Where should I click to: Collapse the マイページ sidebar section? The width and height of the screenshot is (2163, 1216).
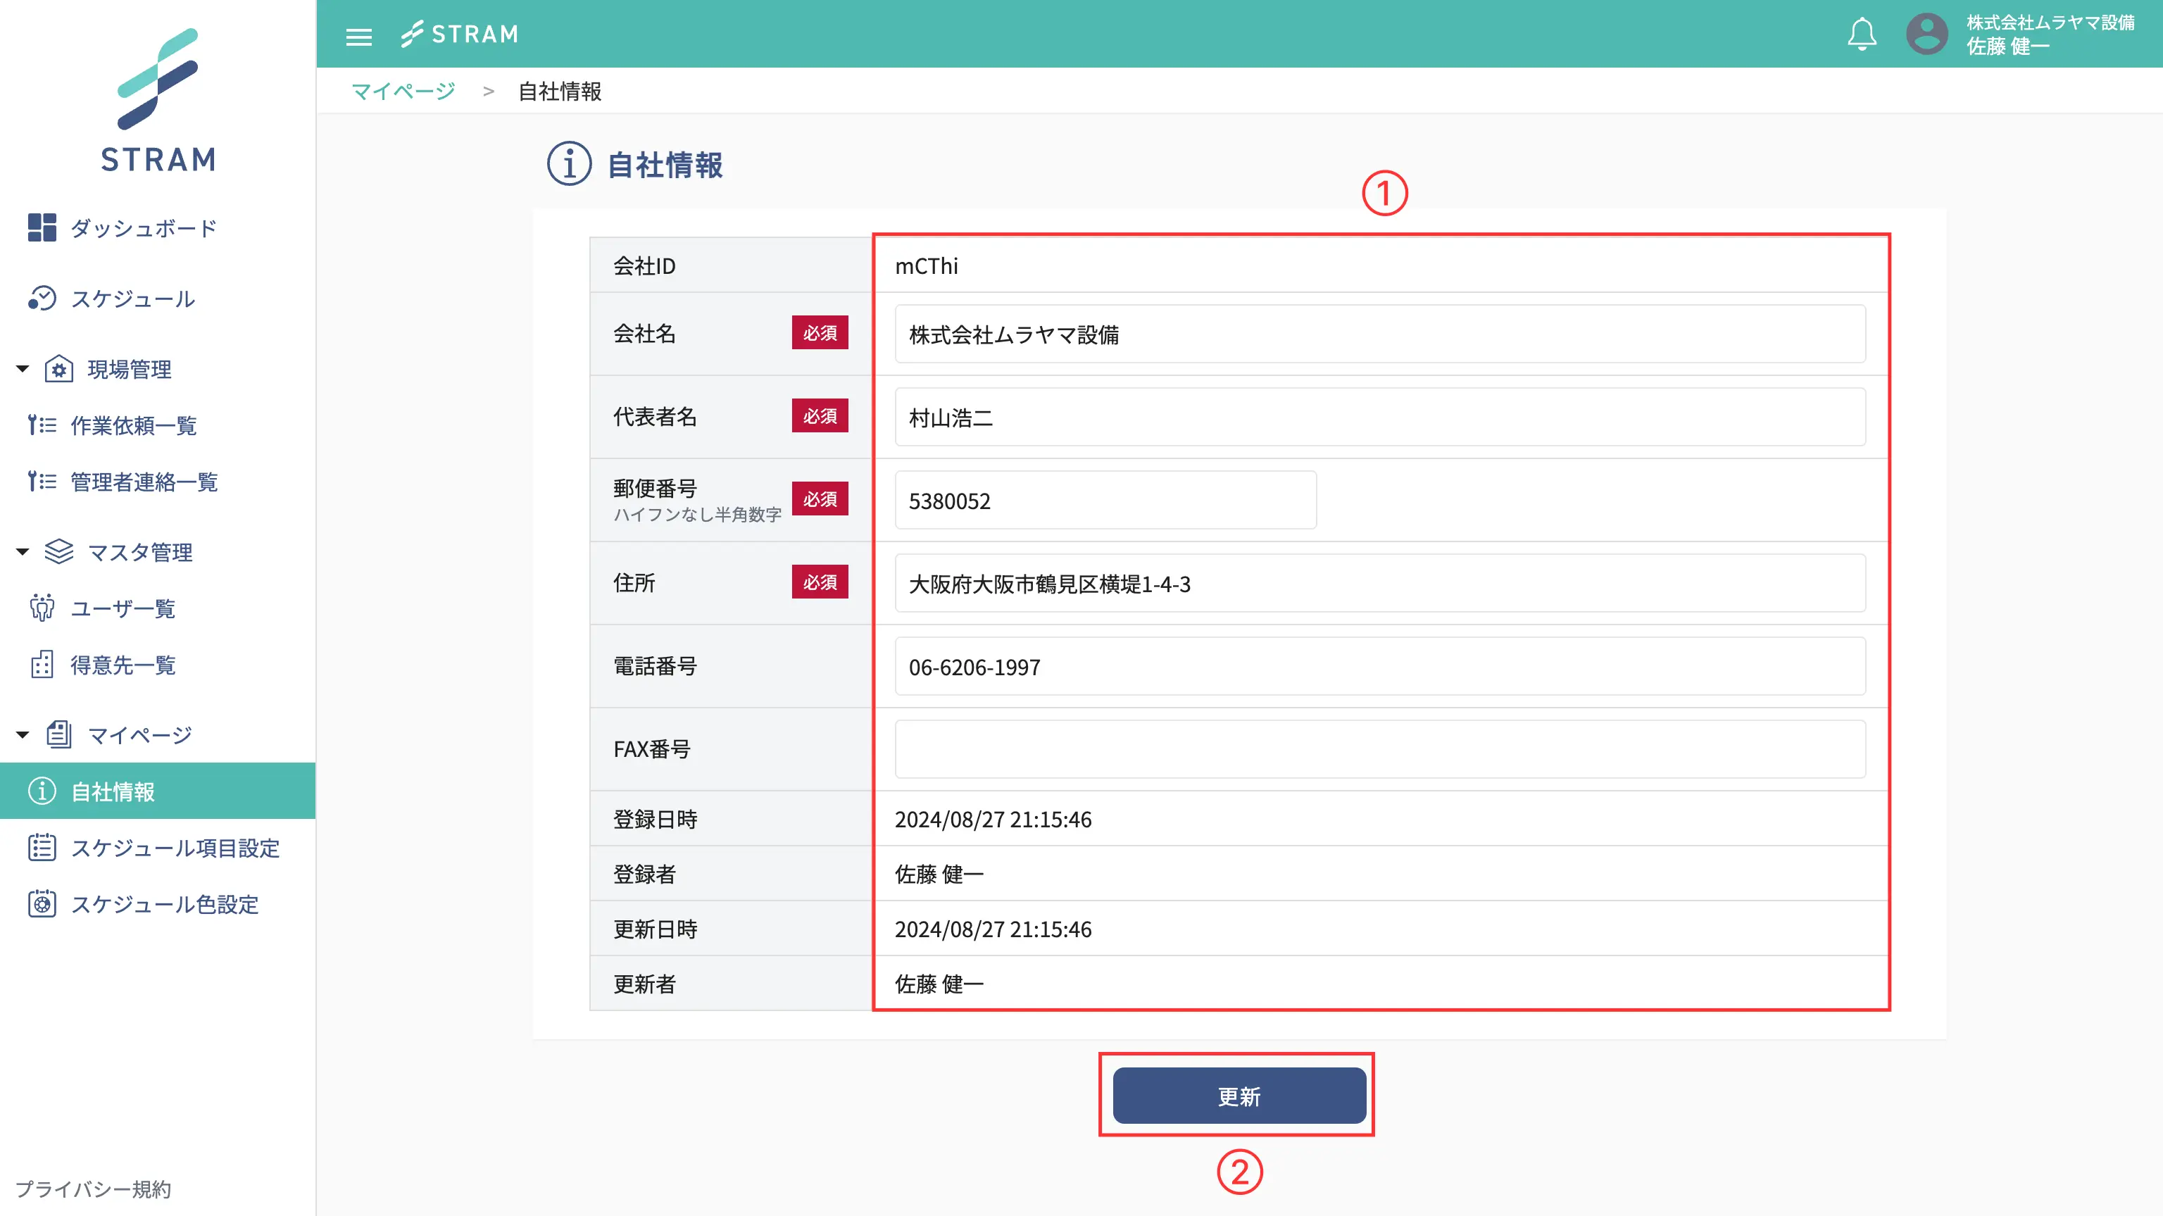23,735
